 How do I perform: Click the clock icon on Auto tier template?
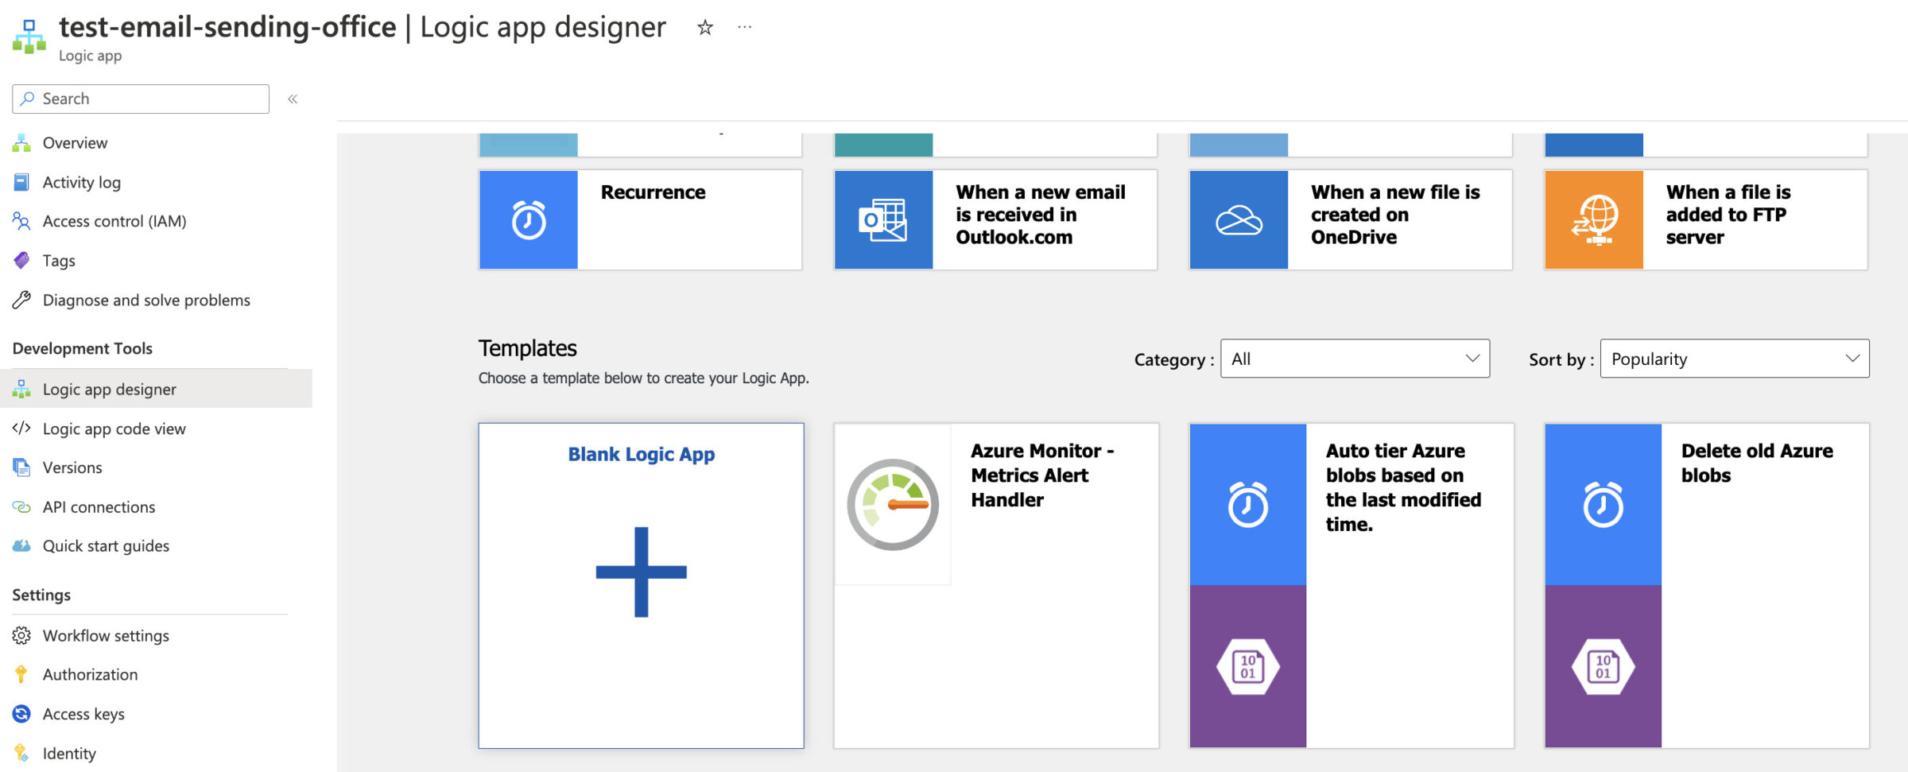tap(1248, 504)
